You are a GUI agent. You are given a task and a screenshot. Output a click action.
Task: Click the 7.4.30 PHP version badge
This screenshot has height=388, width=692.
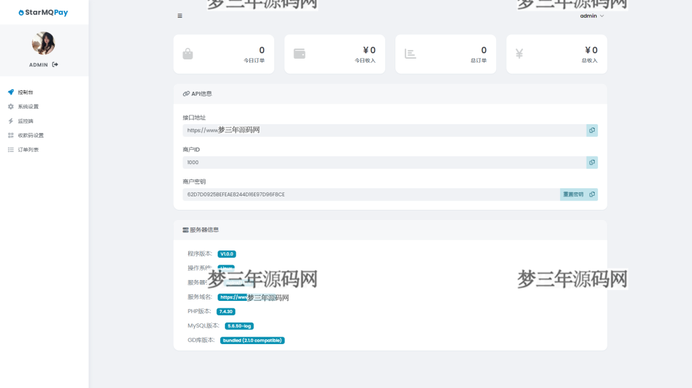(226, 311)
